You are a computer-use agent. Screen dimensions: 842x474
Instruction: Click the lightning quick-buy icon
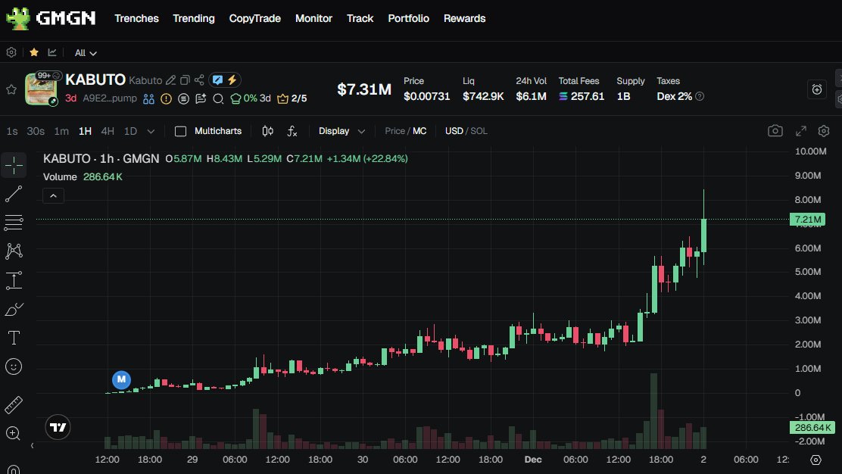(232, 80)
